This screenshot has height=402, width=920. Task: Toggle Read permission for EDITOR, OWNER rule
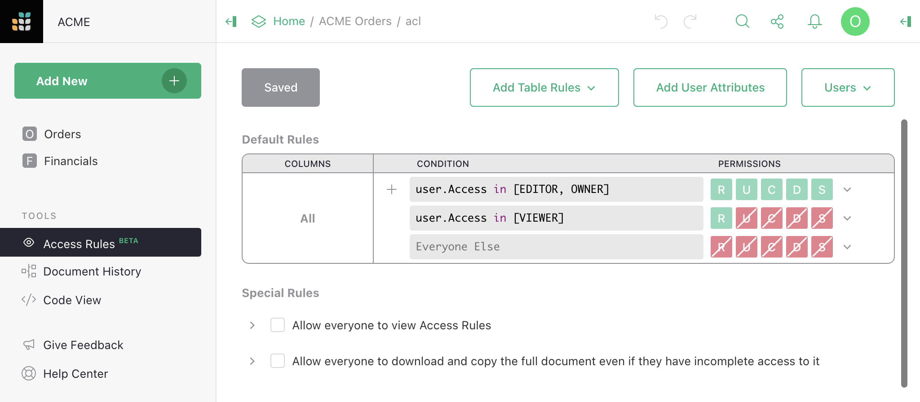coord(721,189)
